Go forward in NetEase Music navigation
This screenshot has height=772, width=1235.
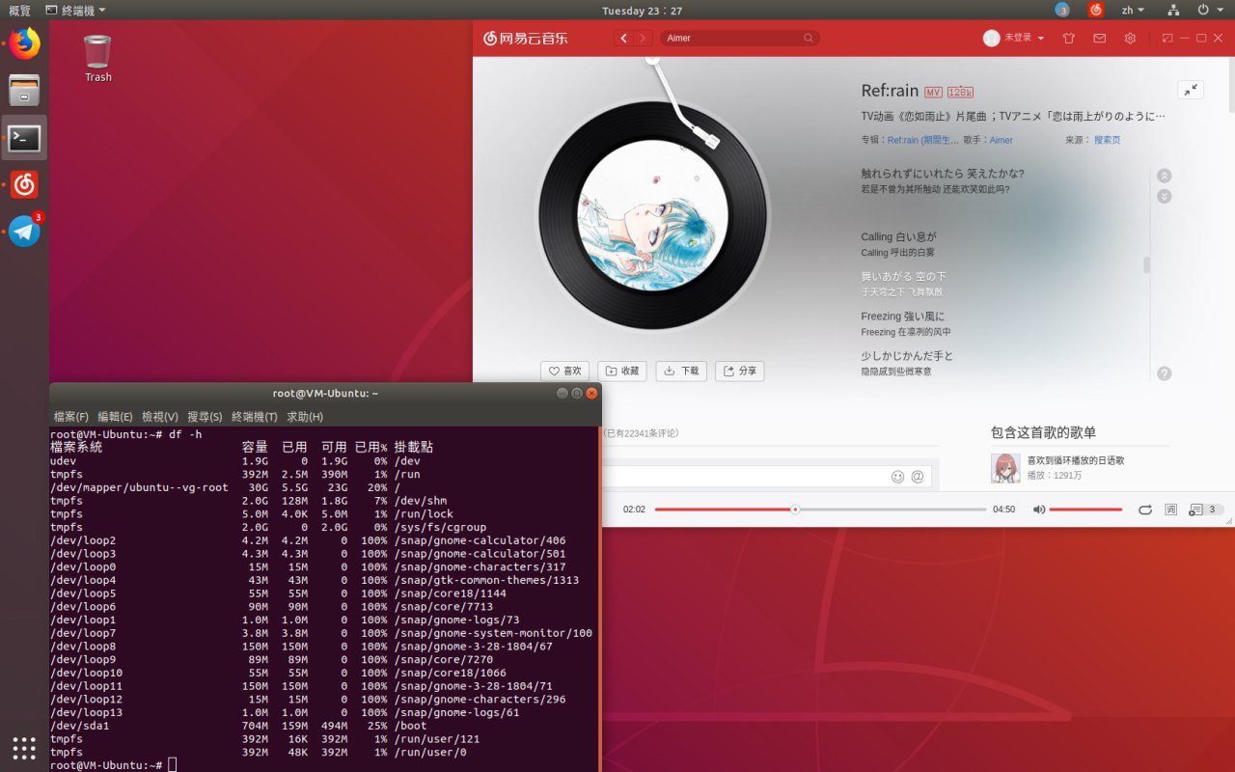644,39
